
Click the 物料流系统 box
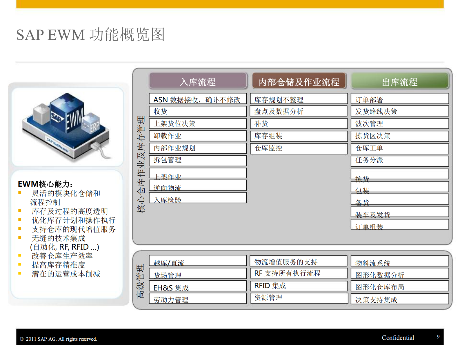click(400, 261)
